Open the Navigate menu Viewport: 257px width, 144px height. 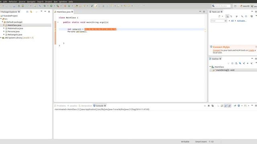tap(31, 2)
